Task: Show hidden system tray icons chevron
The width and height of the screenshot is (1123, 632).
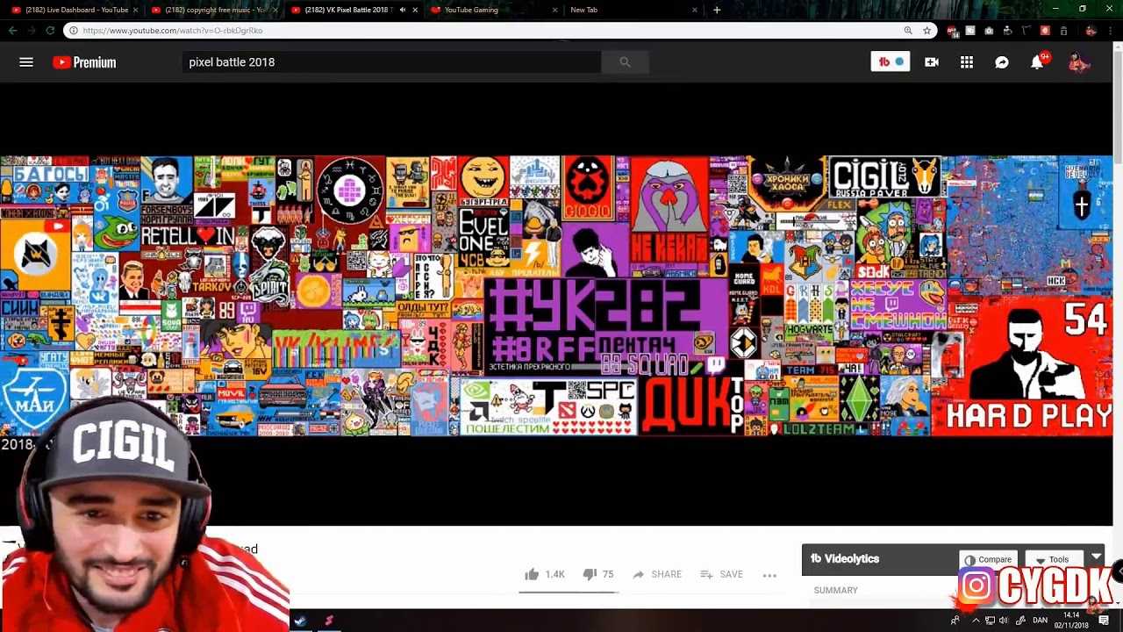Action: click(976, 621)
